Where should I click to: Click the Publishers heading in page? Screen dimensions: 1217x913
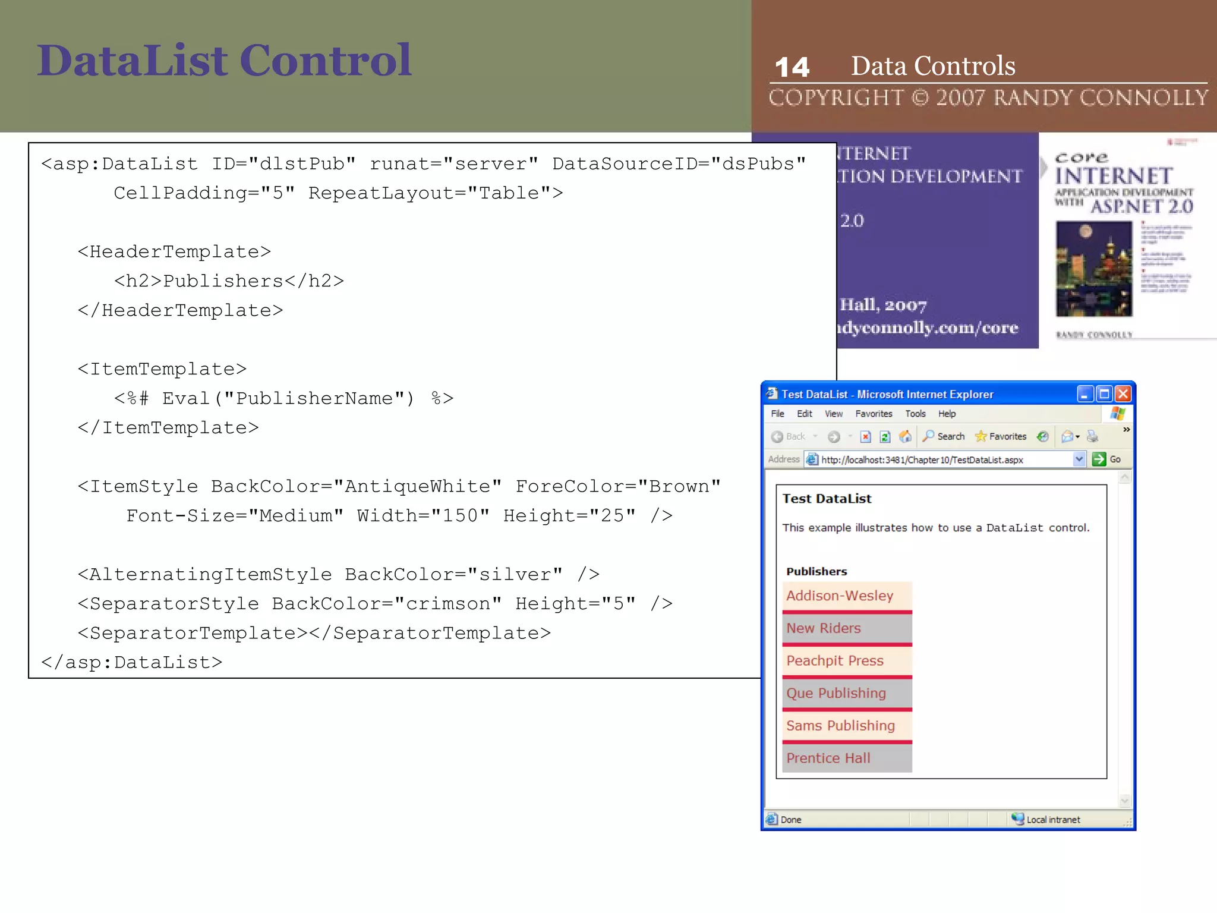816,571
